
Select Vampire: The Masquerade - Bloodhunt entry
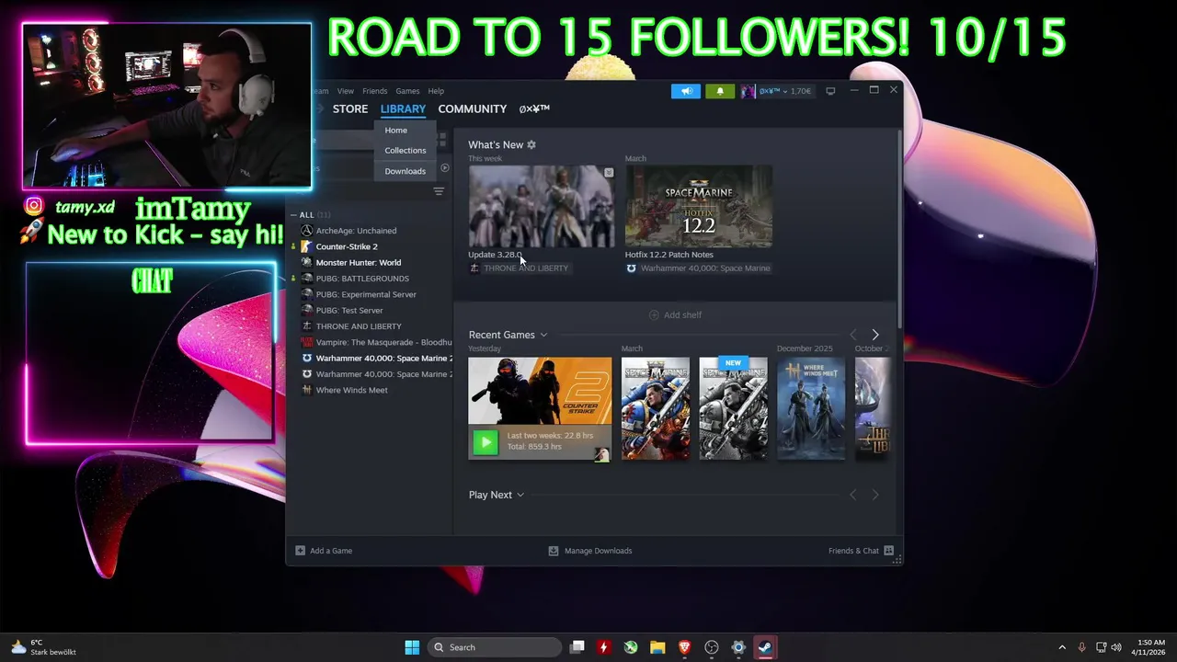[x=383, y=342]
